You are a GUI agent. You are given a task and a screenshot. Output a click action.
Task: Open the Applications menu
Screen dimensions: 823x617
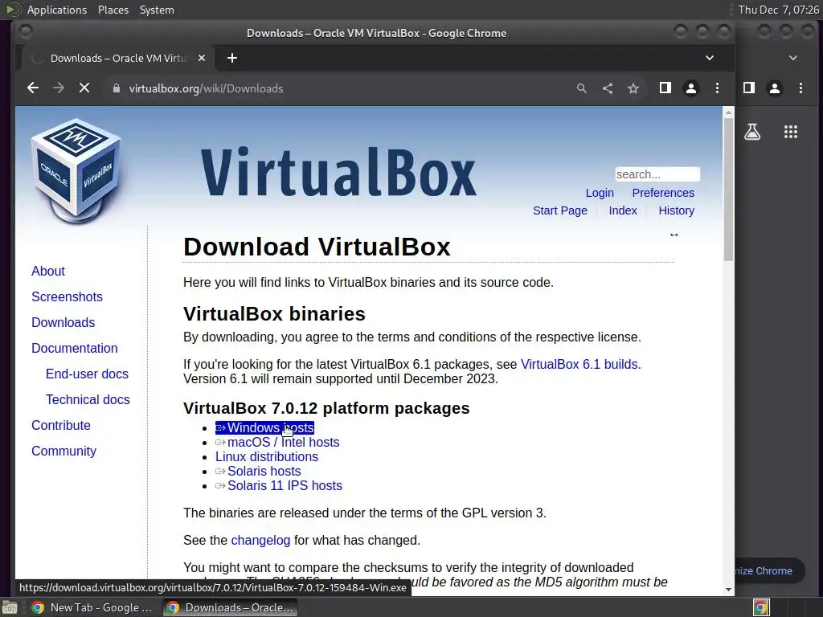click(x=57, y=10)
